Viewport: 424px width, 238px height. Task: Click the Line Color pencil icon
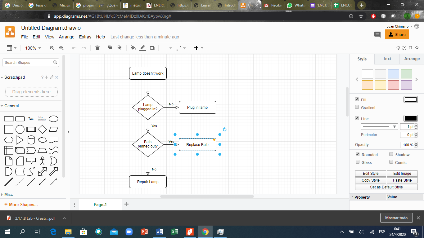pos(142,48)
